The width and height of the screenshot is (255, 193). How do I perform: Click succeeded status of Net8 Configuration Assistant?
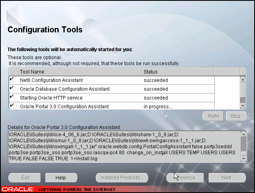(156, 80)
